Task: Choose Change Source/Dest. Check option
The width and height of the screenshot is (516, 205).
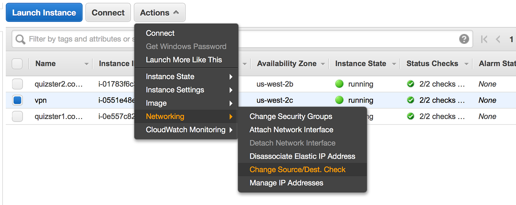Action: point(297,170)
